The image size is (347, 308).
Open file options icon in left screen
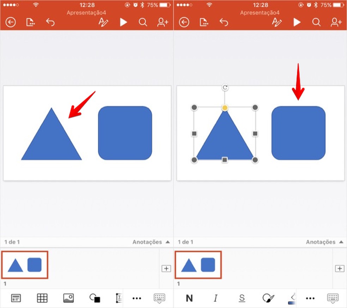[x=30, y=22]
